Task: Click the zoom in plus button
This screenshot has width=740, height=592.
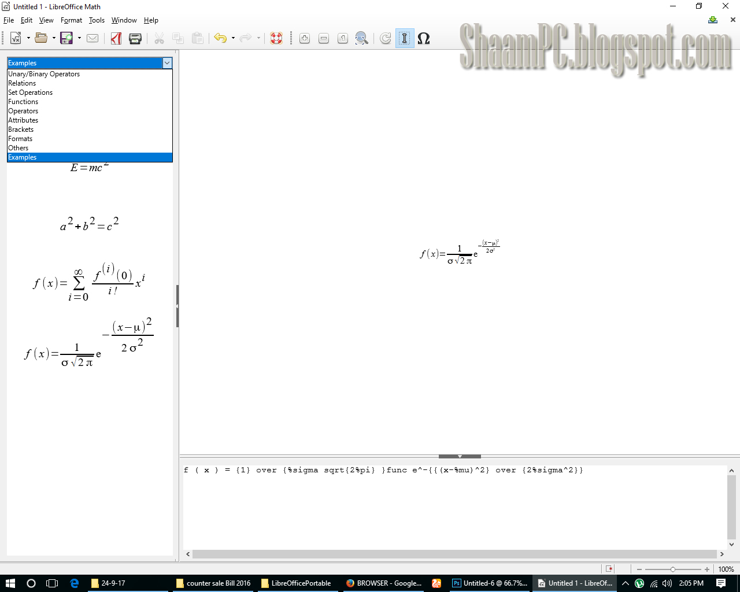Action: [706, 569]
